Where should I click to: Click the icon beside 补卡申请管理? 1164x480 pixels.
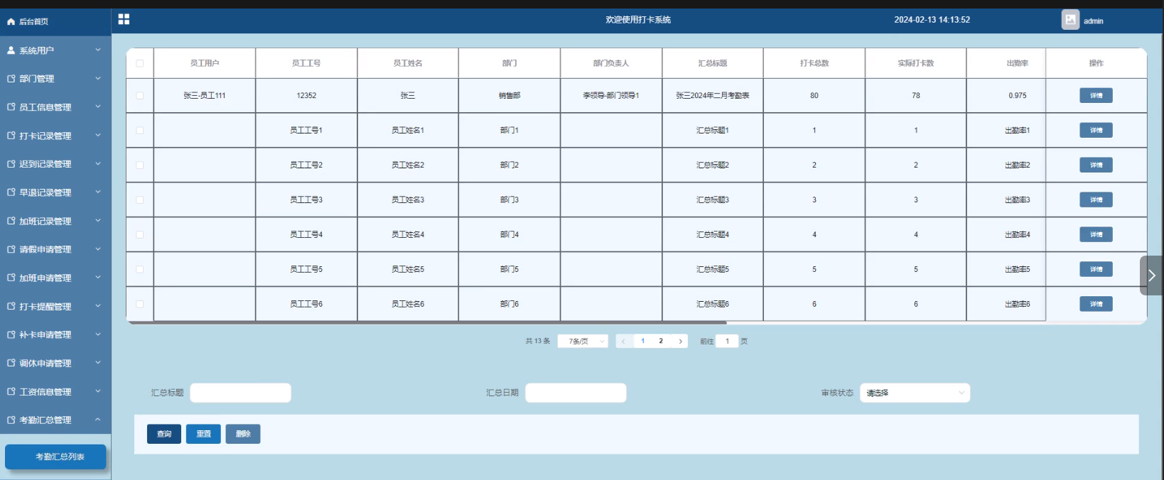(11, 334)
